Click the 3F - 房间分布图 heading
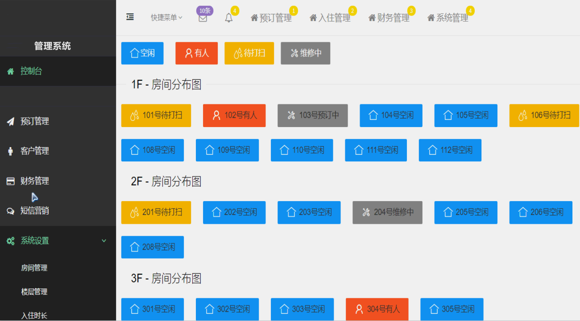The width and height of the screenshot is (580, 321). pos(166,279)
